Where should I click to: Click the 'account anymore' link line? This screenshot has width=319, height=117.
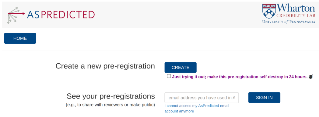(x=179, y=111)
